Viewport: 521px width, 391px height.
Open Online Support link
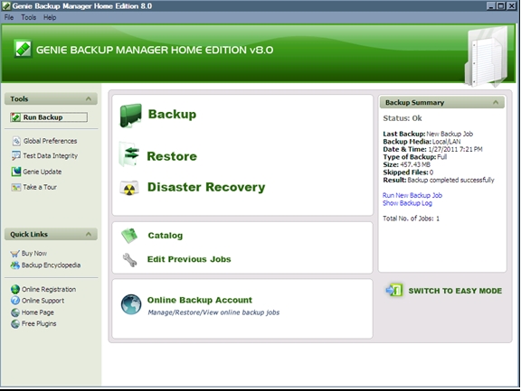pyautogui.click(x=43, y=301)
